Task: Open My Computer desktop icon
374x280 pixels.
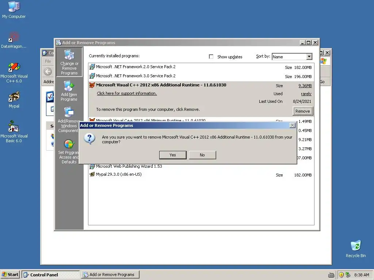Action: tap(14, 10)
